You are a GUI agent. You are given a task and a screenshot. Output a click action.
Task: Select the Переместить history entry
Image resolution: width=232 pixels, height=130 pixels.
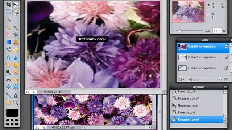click(x=196, y=105)
